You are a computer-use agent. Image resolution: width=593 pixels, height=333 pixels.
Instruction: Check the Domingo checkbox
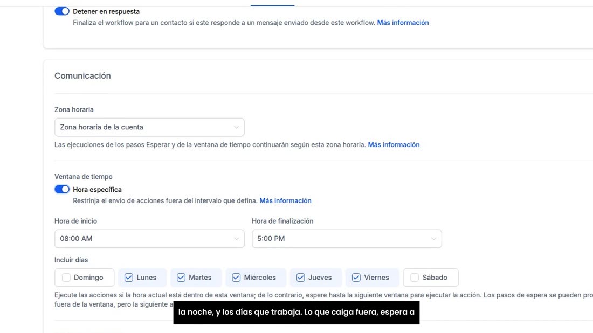[66, 277]
